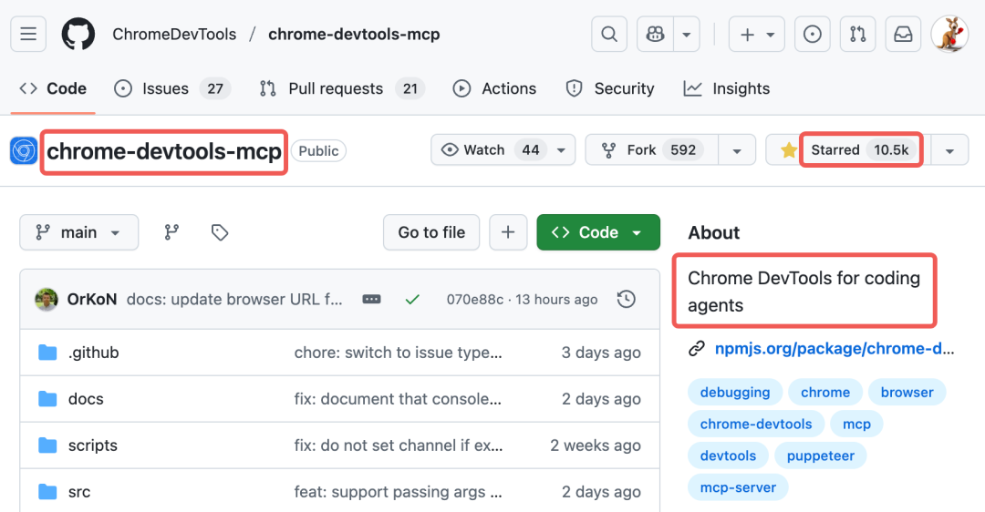The image size is (985, 512).
Task: Click the chrome-devtools-mcp repository title
Action: tap(164, 152)
